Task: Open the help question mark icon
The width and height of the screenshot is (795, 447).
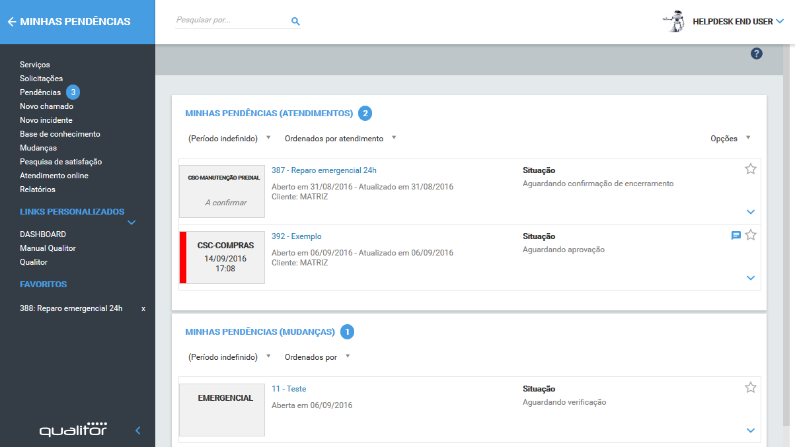Action: [x=757, y=53]
